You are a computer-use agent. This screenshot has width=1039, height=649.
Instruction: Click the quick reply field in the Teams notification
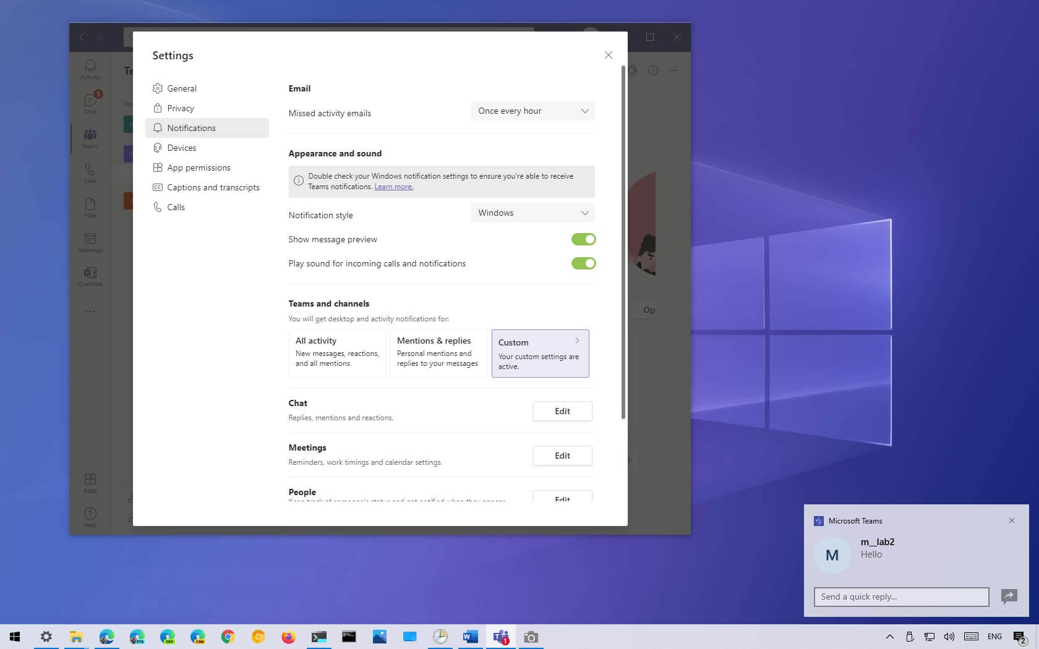pyautogui.click(x=900, y=596)
